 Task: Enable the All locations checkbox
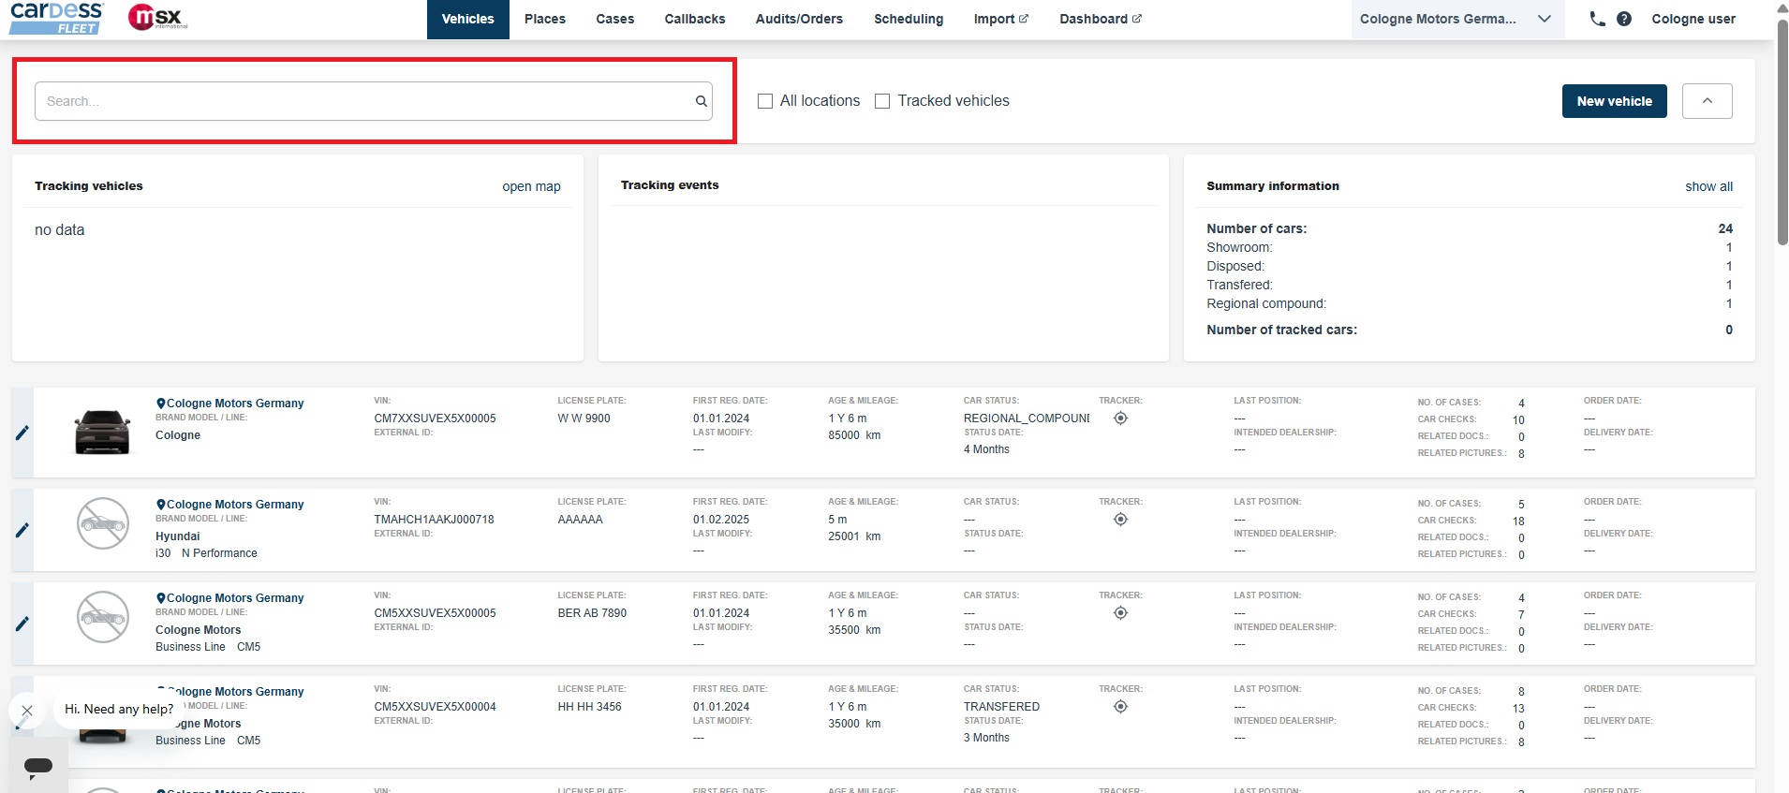pyautogui.click(x=765, y=101)
